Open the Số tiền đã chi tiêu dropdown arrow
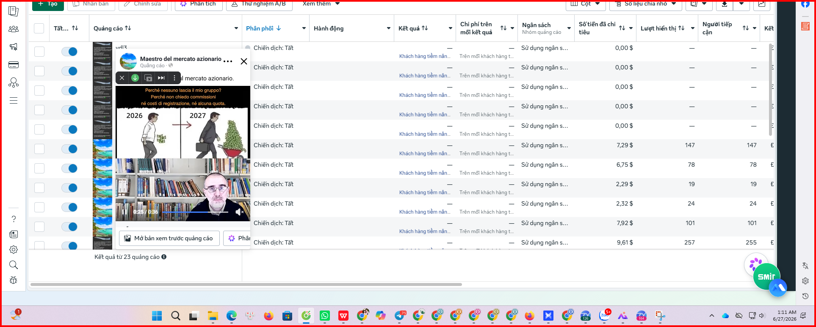 pyautogui.click(x=631, y=28)
